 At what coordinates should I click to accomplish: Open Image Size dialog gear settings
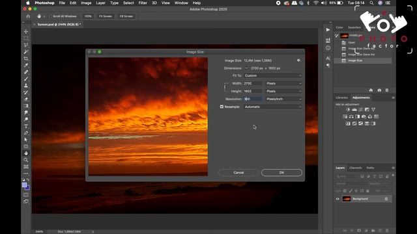298,60
